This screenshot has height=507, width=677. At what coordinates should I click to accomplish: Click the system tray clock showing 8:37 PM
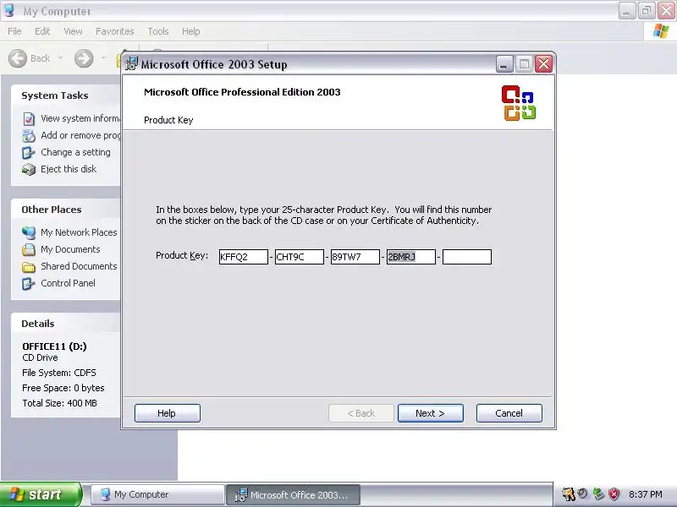(645, 494)
